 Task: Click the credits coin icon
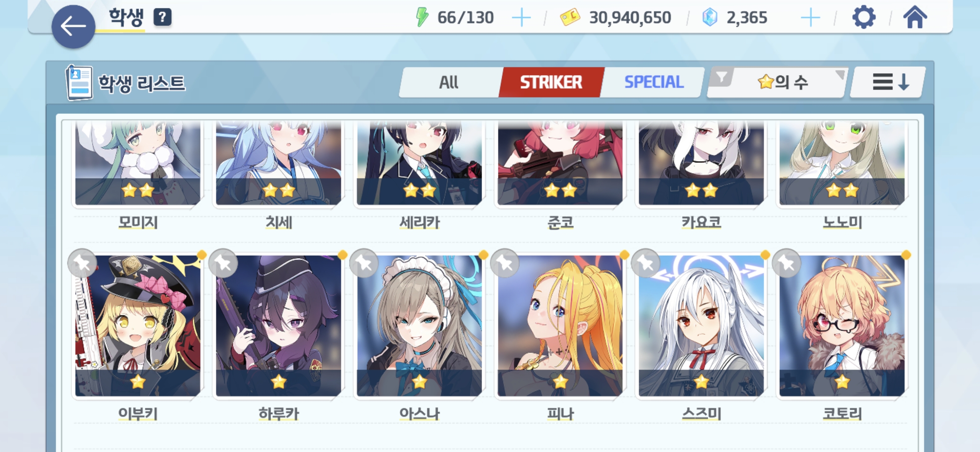[x=570, y=18]
